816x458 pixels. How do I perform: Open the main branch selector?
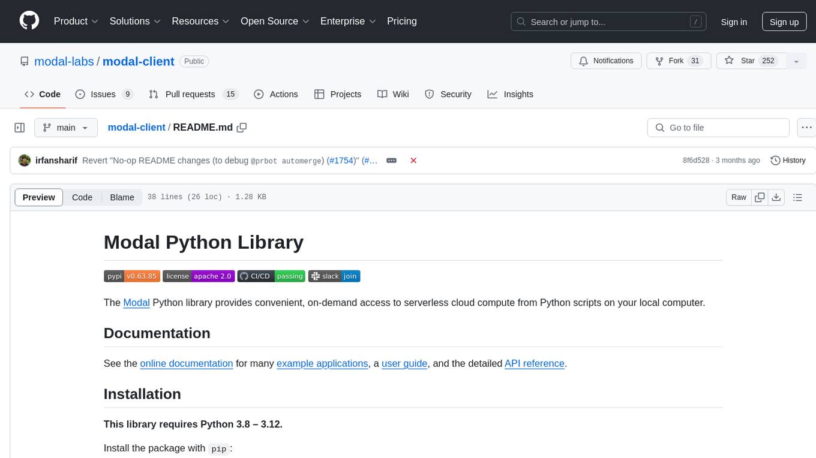coord(66,128)
